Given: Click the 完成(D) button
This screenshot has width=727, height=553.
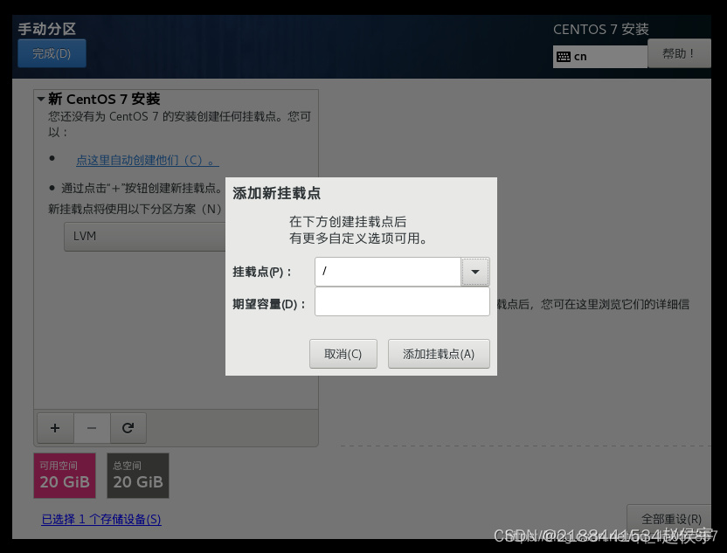Looking at the screenshot, I should (52, 54).
